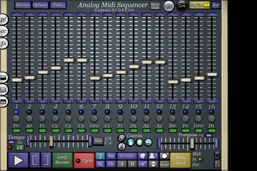Click the sheet music score icon

[169, 5]
